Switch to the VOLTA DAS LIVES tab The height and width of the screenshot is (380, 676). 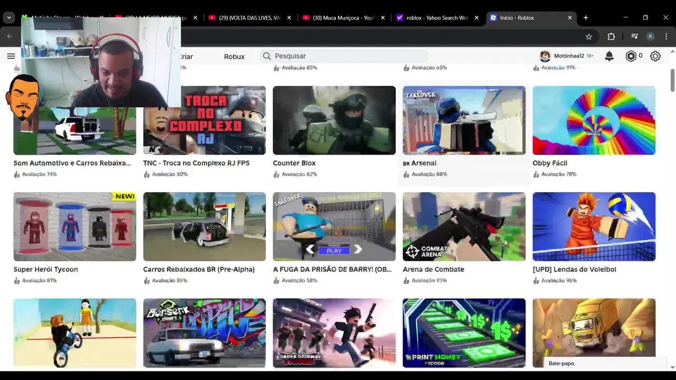coord(249,17)
